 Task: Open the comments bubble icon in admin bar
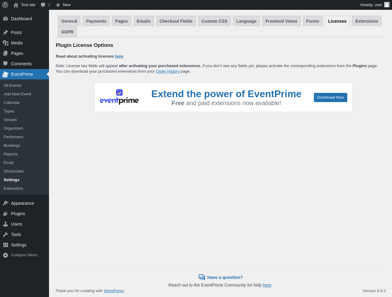pos(43,5)
